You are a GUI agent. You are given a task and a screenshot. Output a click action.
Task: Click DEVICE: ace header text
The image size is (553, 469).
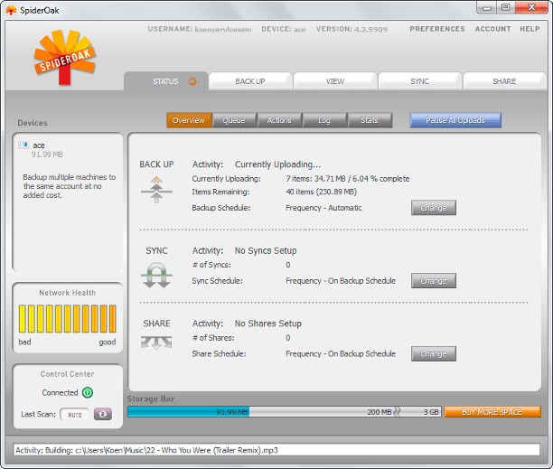point(284,29)
